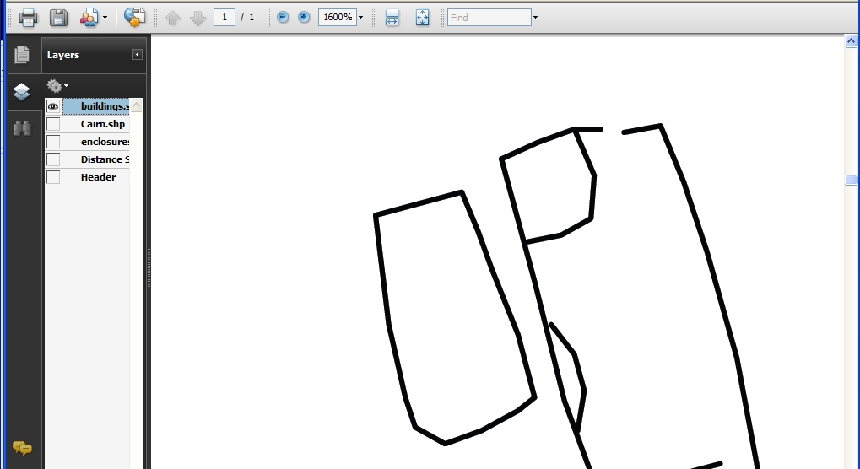Select the Distance layer name
860x469 pixels.
pyautogui.click(x=105, y=159)
